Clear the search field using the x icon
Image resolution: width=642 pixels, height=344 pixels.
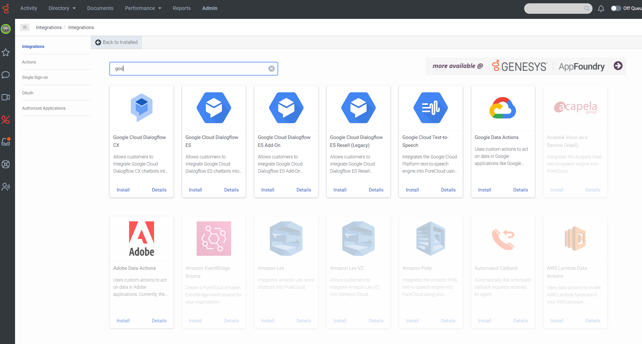pos(271,68)
